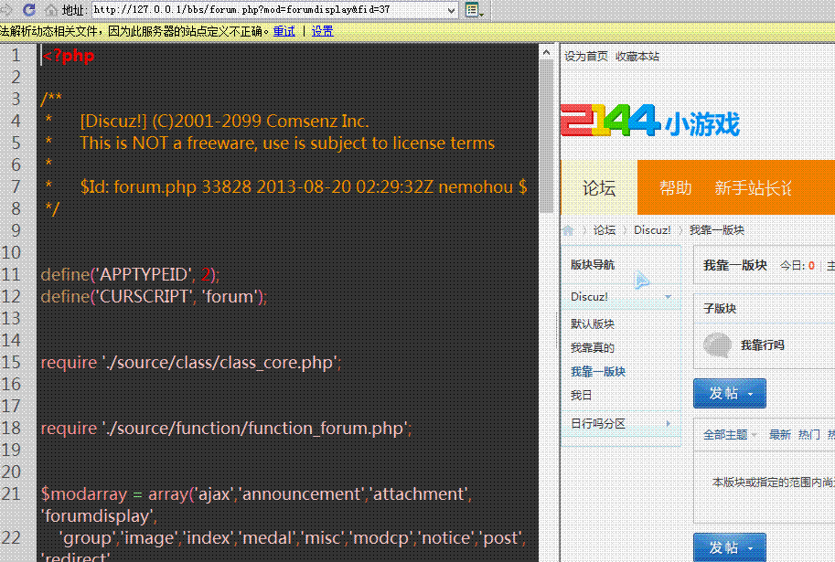Click the 子版块 section heading
The height and width of the screenshot is (562, 835).
(x=720, y=308)
